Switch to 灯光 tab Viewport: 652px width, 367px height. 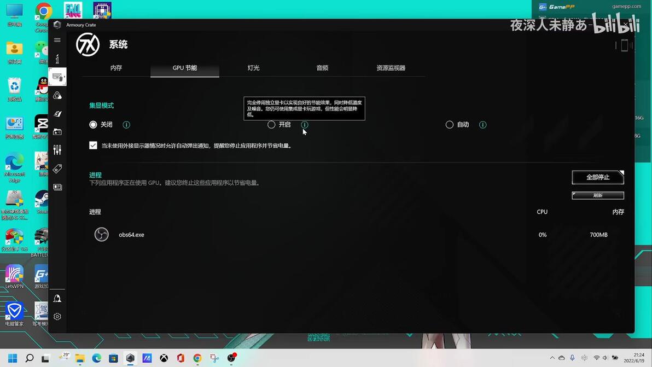[253, 68]
